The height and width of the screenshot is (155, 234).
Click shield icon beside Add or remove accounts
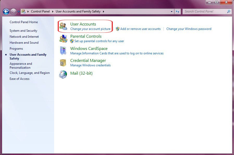coord(118,29)
